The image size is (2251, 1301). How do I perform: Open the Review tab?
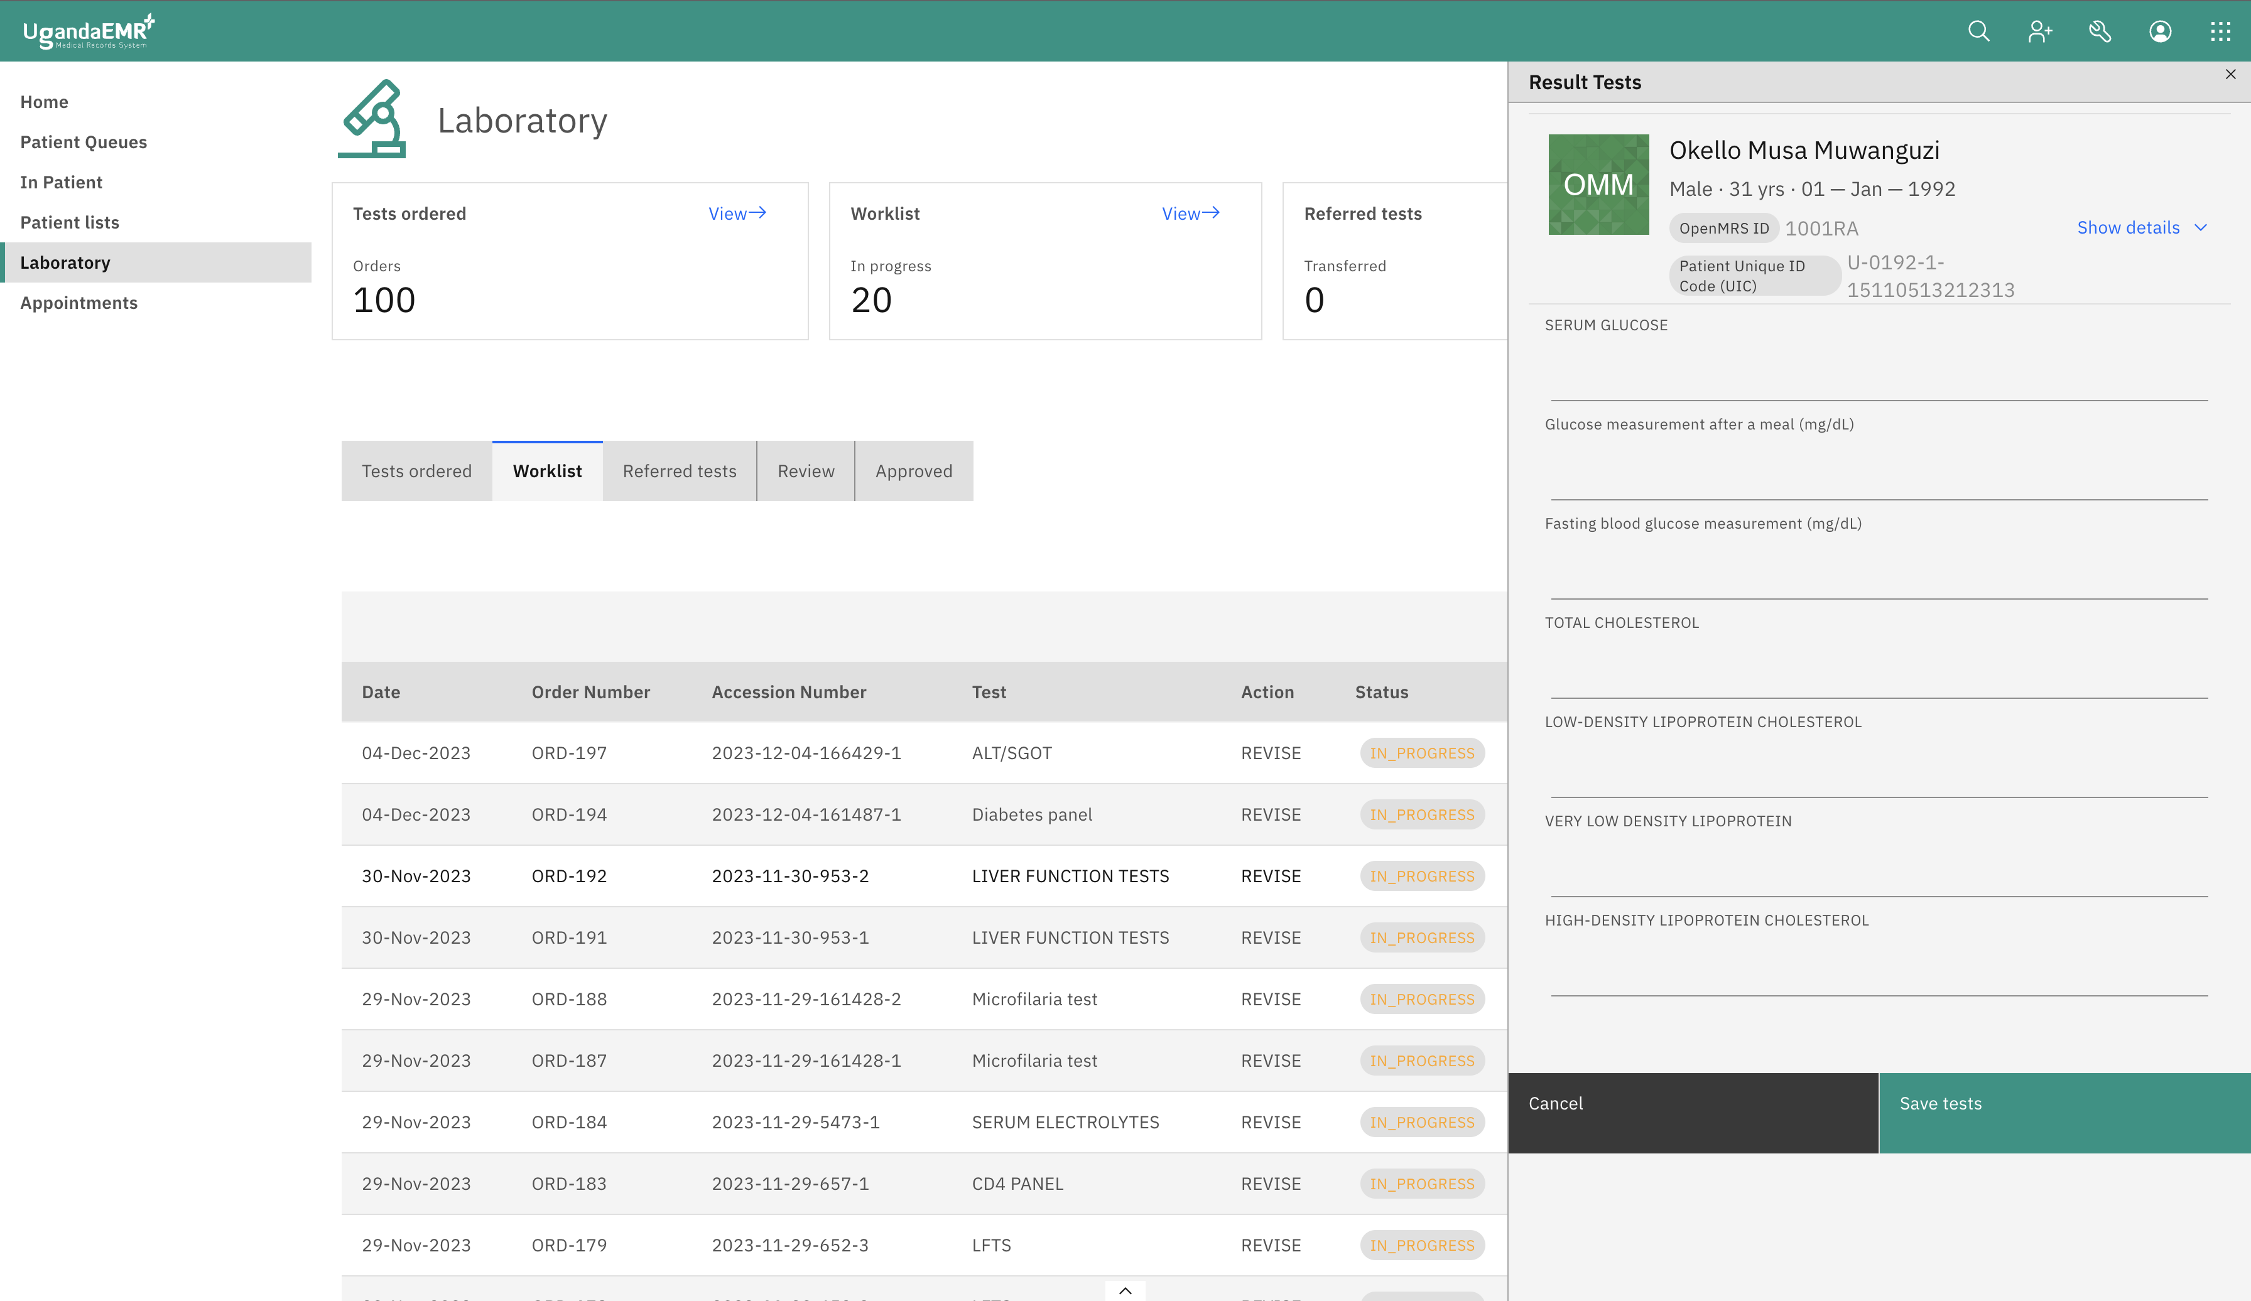[805, 470]
